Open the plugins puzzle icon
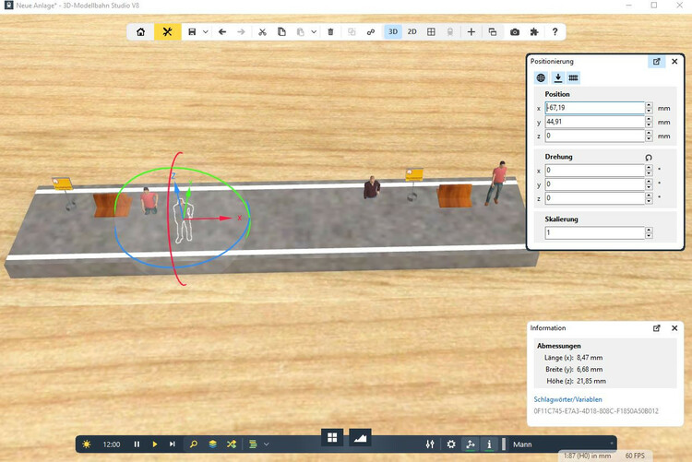692x462 pixels. (534, 31)
